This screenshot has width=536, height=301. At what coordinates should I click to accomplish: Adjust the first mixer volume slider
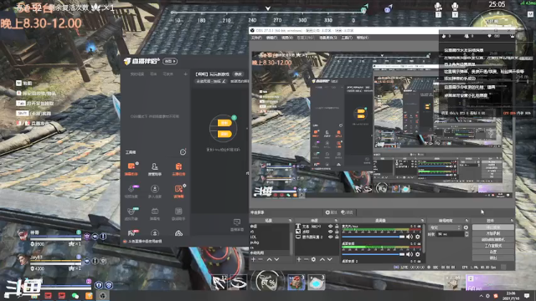pos(373,237)
